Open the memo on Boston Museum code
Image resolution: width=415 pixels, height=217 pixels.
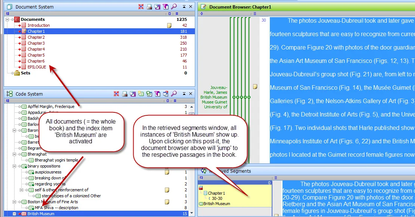[167, 202]
